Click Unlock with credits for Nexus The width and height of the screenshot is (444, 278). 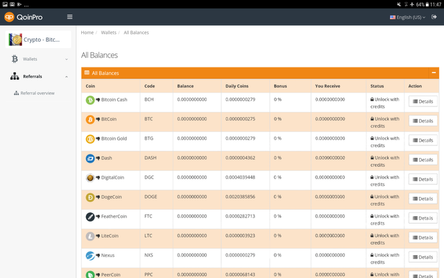pyautogui.click(x=385, y=259)
